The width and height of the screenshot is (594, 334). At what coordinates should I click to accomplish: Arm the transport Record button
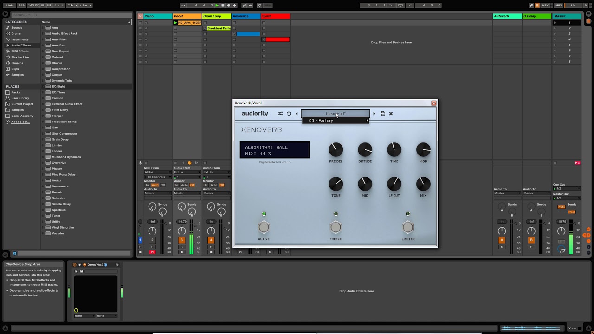pos(229,6)
